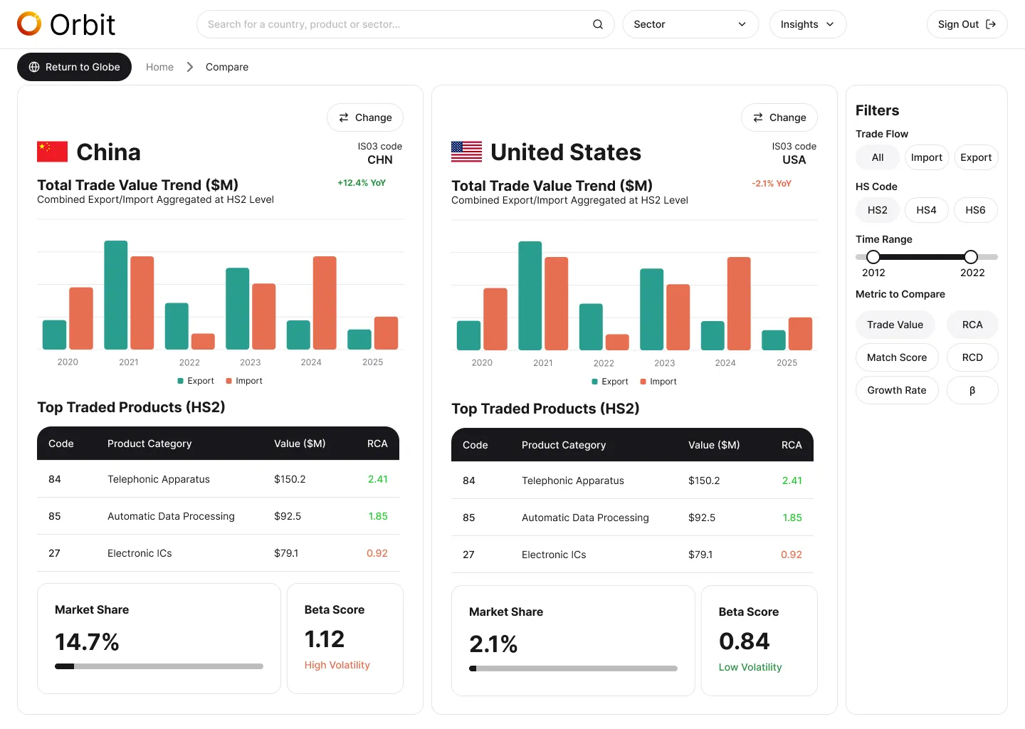Select the Growth Rate metric button
The height and width of the screenshot is (729, 1025).
click(x=897, y=390)
